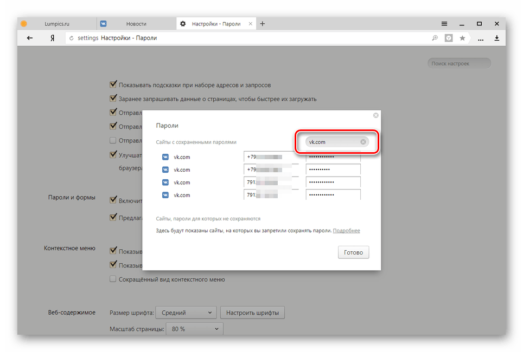Bookmark the page with the star icon
This screenshot has height=352, width=523.
[x=462, y=38]
